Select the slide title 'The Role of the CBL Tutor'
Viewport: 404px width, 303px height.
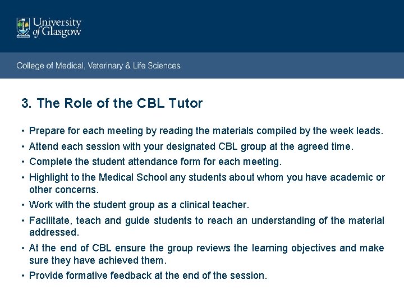[x=120, y=103]
